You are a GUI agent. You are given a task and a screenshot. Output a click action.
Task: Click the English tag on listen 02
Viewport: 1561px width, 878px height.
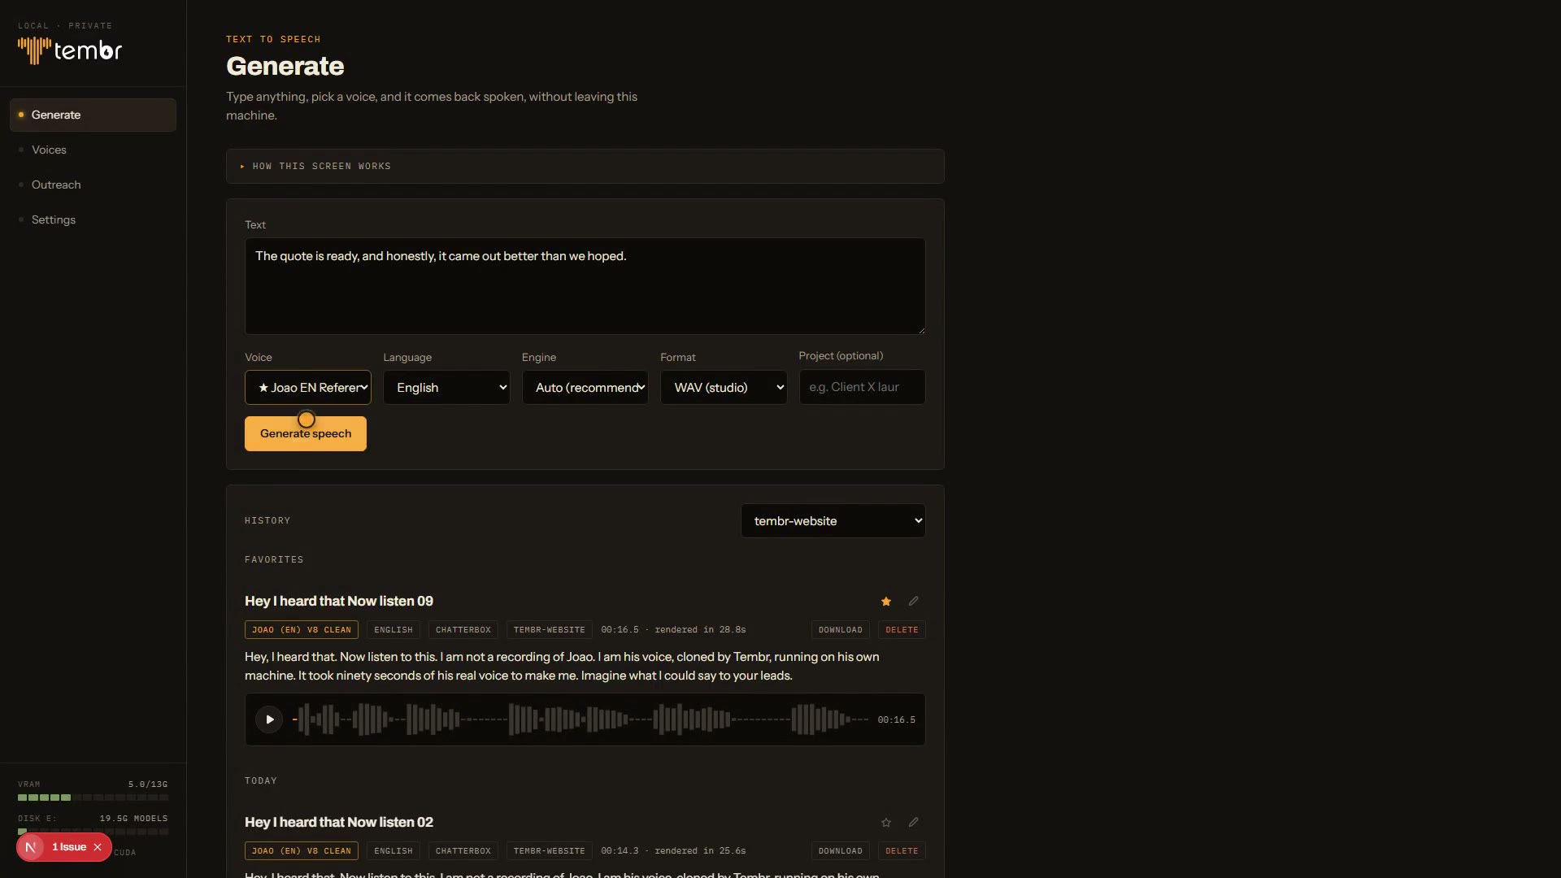[x=394, y=851]
